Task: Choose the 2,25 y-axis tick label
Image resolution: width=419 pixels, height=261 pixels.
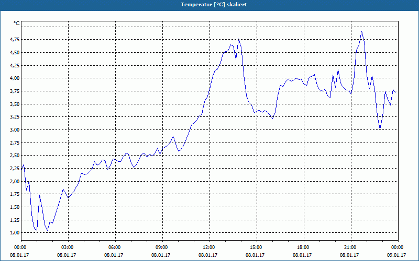Action: pyautogui.click(x=15, y=168)
